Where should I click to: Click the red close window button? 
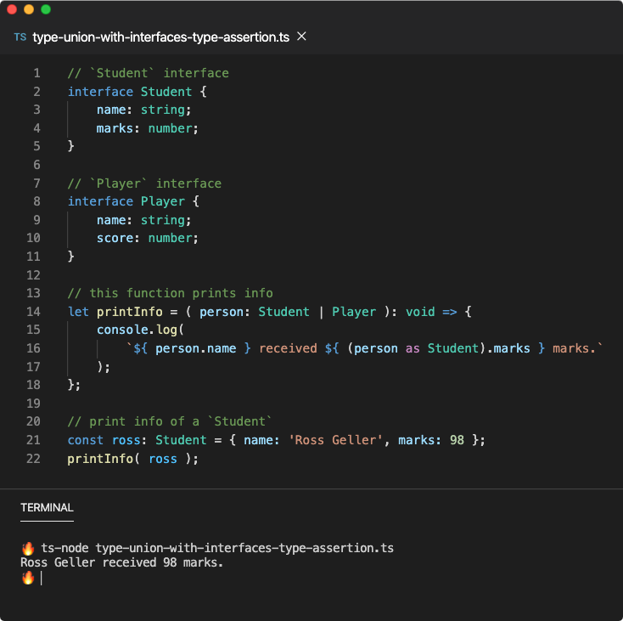coord(12,9)
